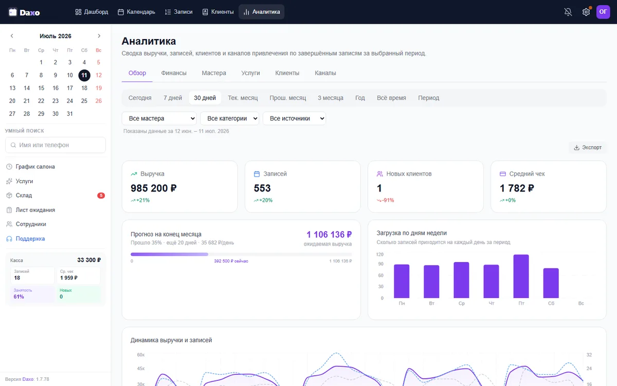Open the ОГ user avatar menu
The height and width of the screenshot is (386, 617).
[603, 12]
